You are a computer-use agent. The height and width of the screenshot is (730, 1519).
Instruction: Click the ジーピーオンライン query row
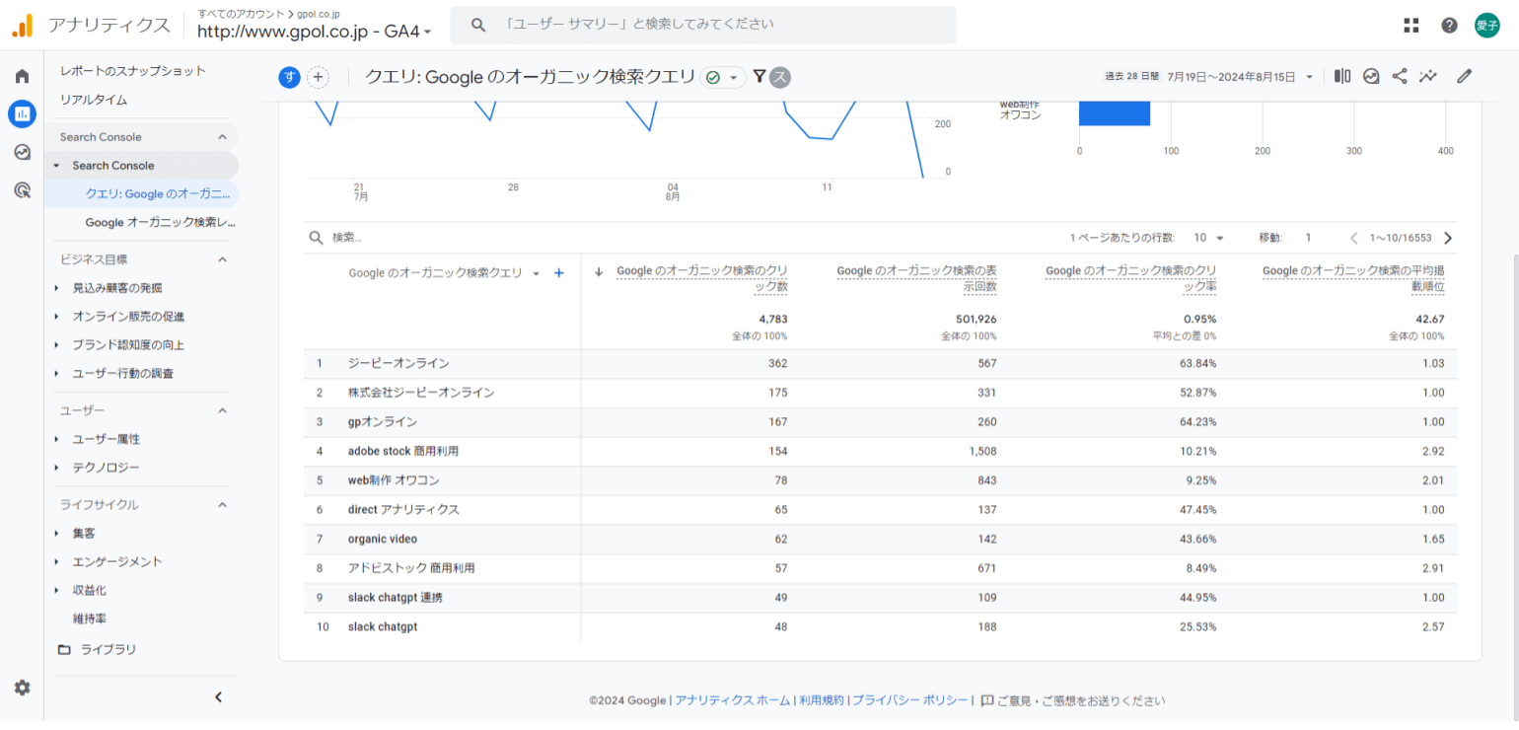click(880, 363)
